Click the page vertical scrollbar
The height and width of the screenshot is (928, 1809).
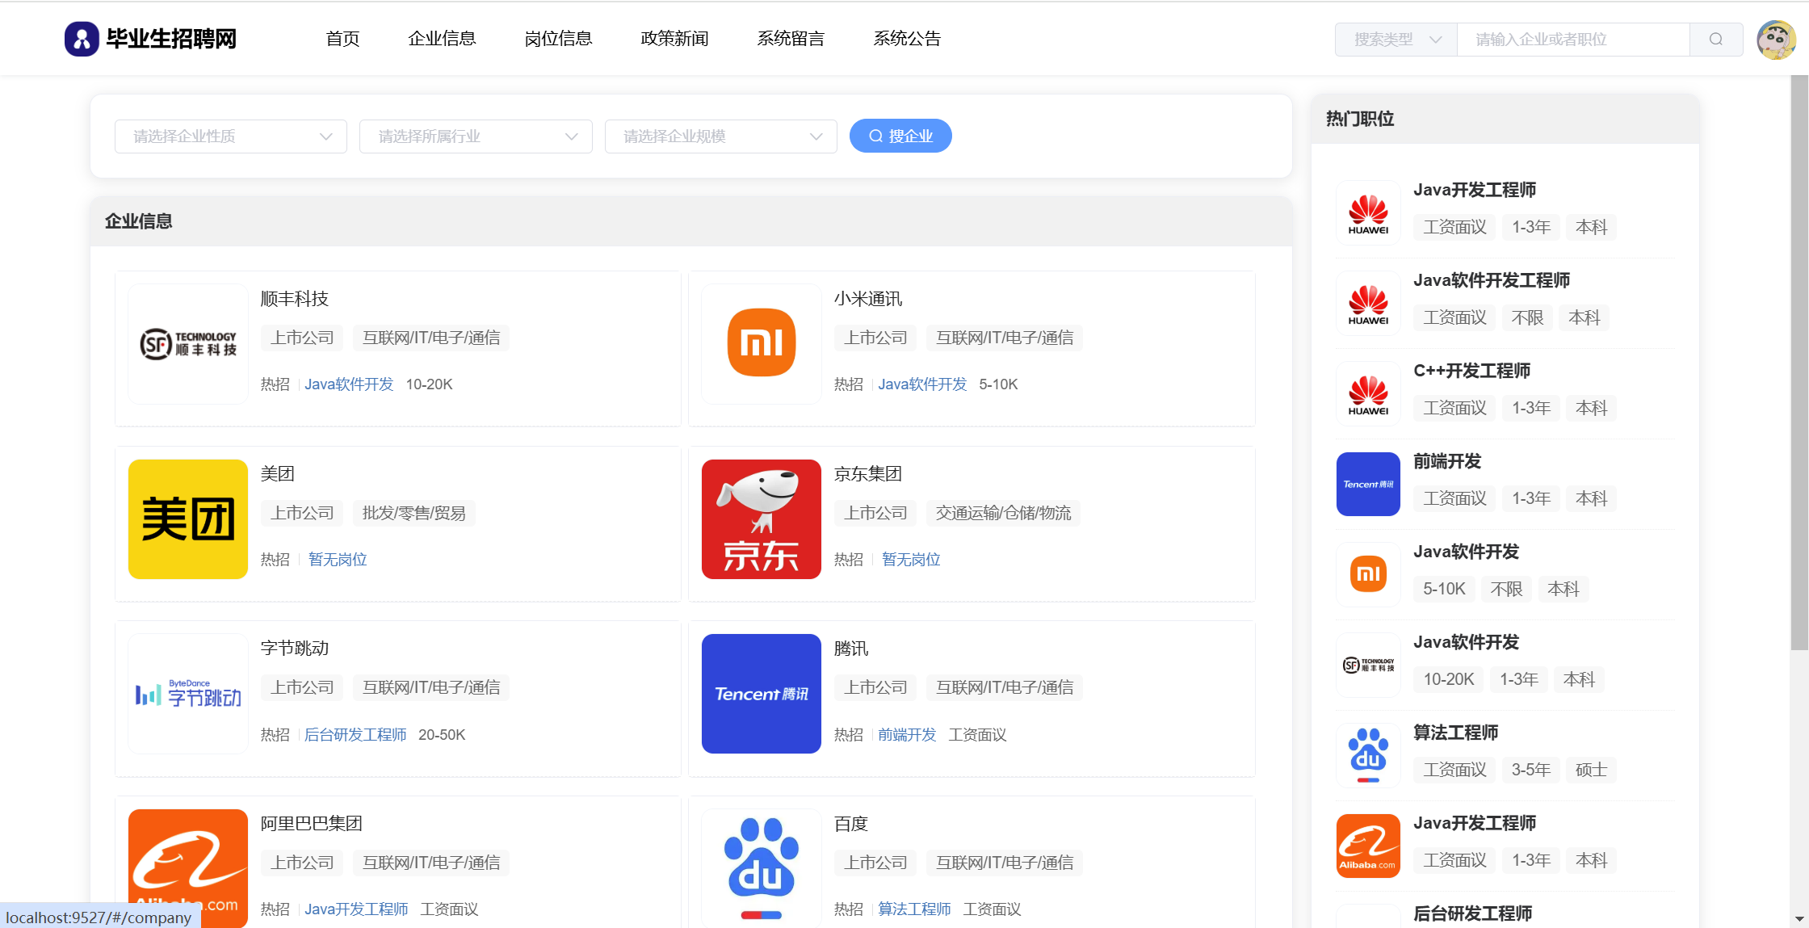(1799, 363)
